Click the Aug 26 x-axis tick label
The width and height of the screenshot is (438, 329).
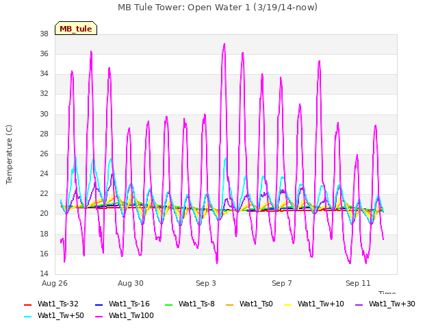[55, 283]
